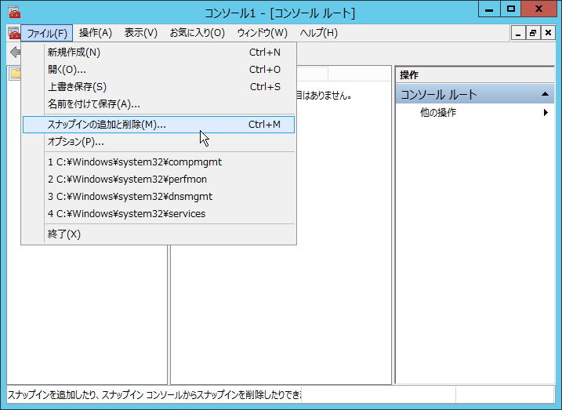This screenshot has width=562, height=410.
Task: Click 名前を付けて保存(A)... menu entry
Action: (x=94, y=104)
